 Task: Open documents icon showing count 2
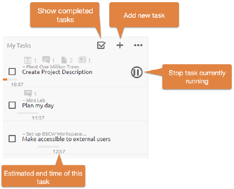64,60
